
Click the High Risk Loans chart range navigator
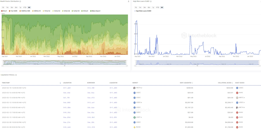pos(198,62)
